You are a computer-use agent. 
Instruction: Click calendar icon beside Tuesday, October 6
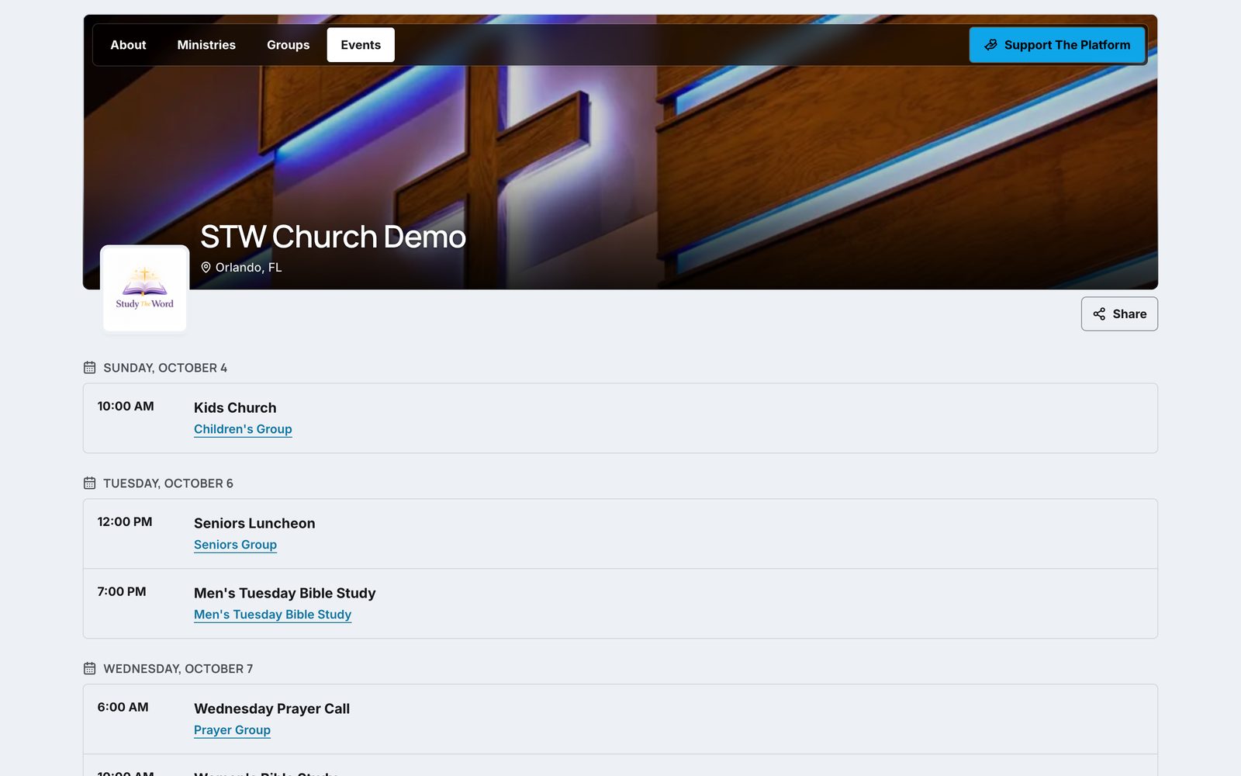(90, 483)
